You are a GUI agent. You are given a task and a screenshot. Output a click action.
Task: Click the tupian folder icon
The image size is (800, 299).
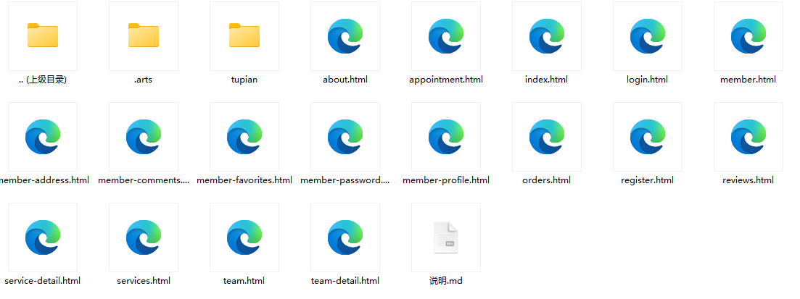(x=244, y=36)
